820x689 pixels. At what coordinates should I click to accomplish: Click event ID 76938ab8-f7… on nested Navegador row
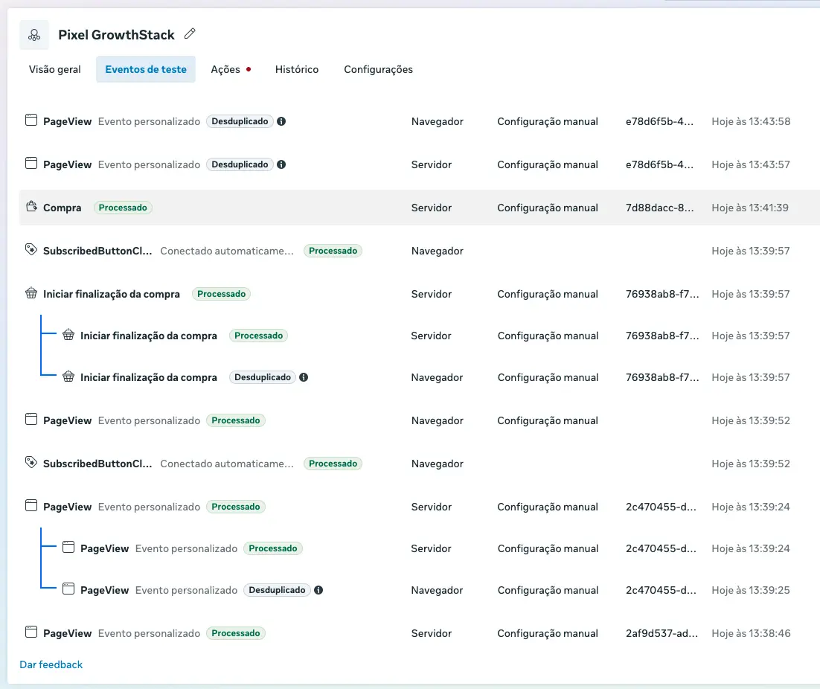pos(662,377)
